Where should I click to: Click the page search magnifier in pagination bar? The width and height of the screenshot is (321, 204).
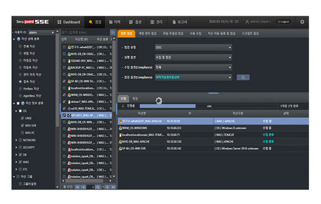pos(98,187)
